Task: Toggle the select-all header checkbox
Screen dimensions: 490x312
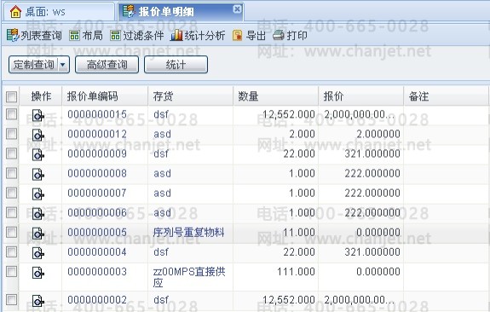Action: pos(12,96)
